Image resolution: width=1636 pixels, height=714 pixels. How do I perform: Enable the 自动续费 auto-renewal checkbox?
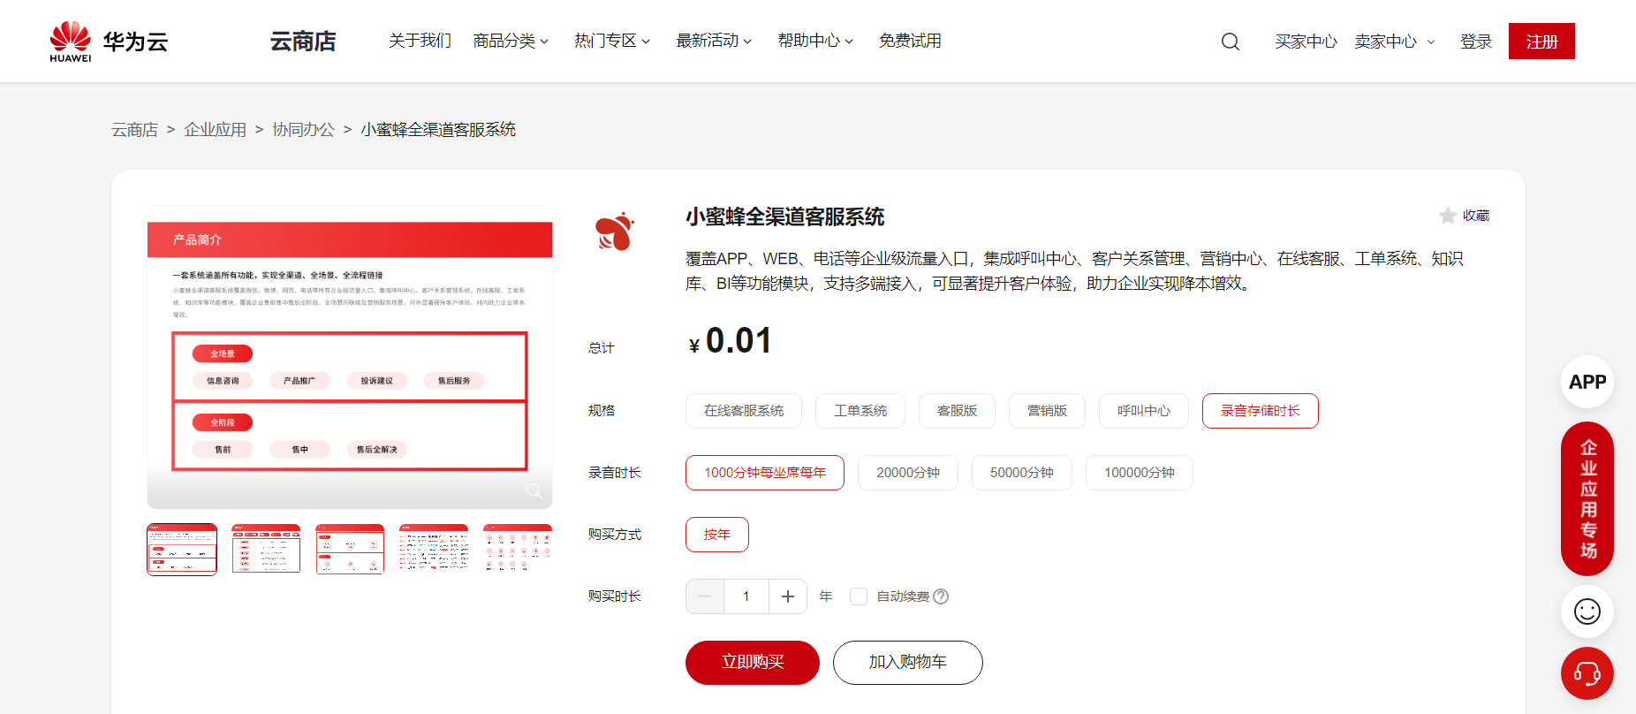(858, 596)
